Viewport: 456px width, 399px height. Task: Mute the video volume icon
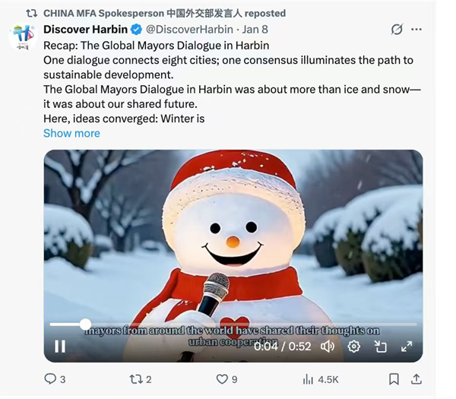pos(328,347)
